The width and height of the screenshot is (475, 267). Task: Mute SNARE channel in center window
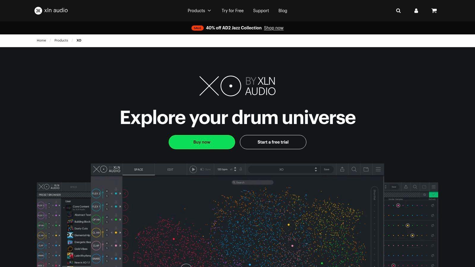pyautogui.click(x=107, y=257)
